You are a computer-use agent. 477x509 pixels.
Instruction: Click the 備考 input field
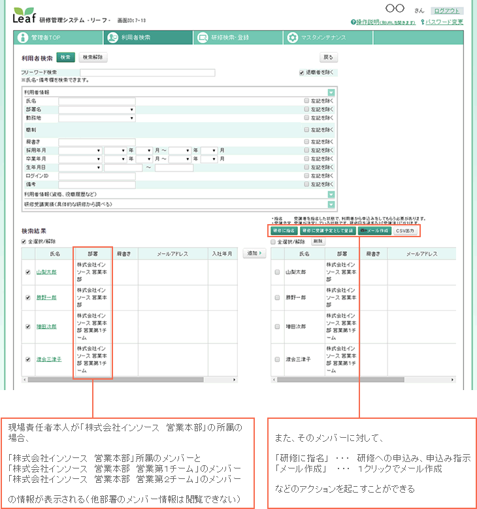point(97,184)
